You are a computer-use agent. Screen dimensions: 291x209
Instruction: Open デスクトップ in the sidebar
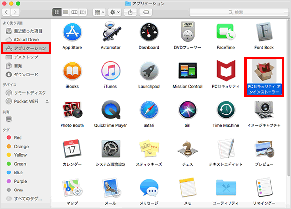coord(26,57)
